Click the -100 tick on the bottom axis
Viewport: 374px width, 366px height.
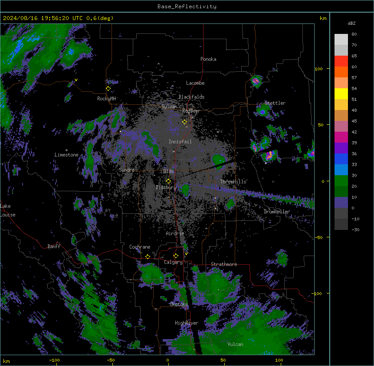(54, 360)
